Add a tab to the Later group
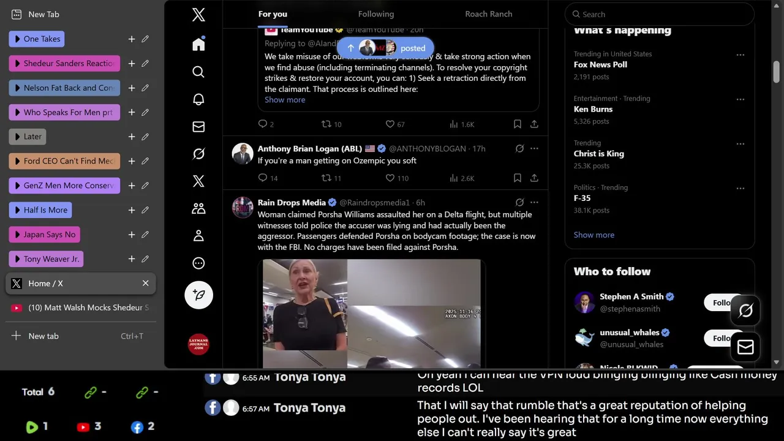This screenshot has height=441, width=784. [131, 137]
